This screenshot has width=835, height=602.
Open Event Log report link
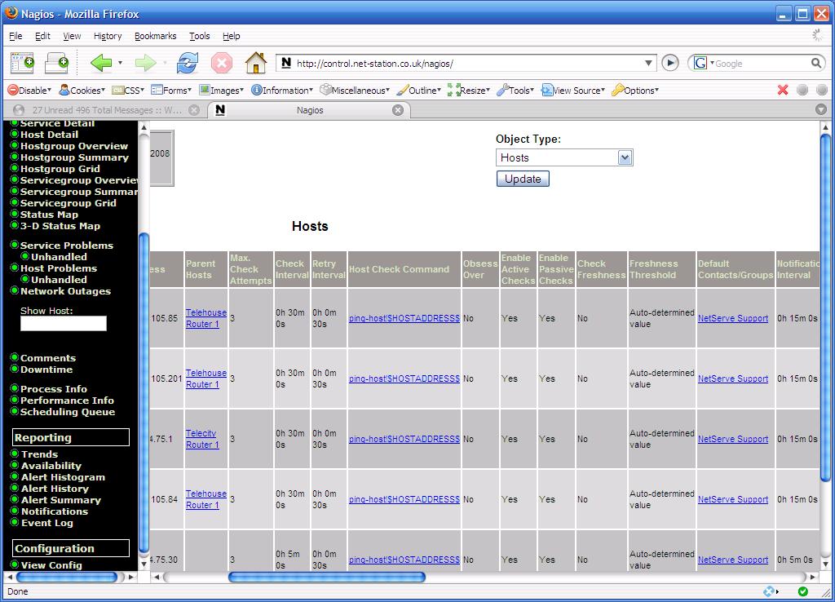(46, 523)
